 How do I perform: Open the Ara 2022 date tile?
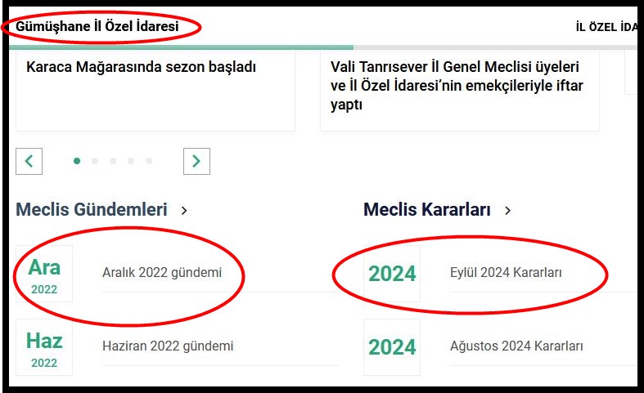tap(44, 274)
